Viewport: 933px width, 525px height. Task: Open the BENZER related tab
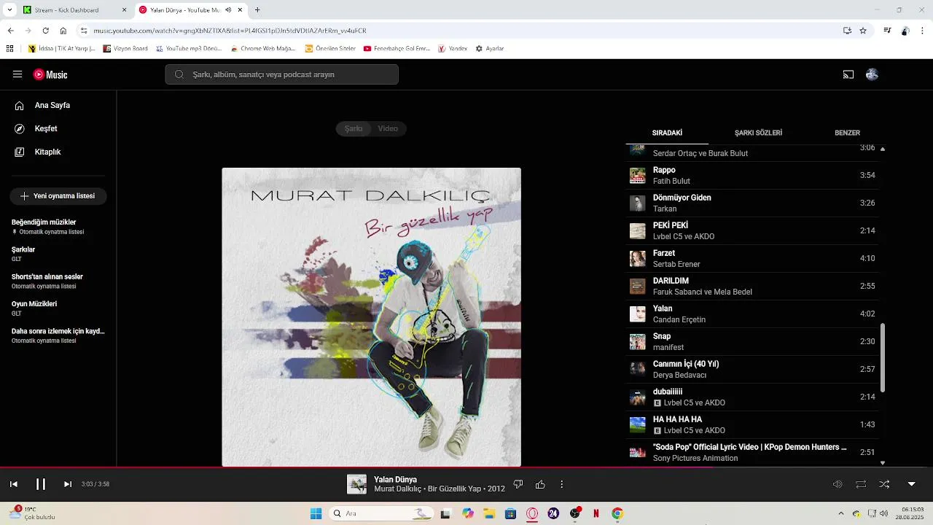coord(847,133)
